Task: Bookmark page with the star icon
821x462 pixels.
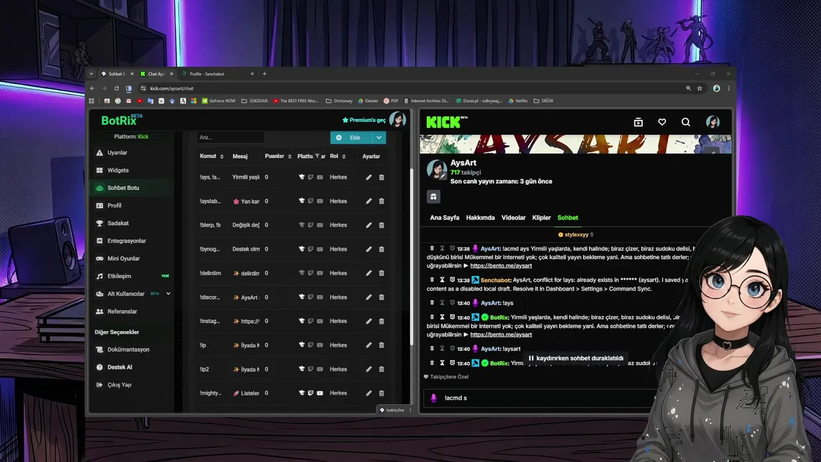Action: (x=700, y=89)
